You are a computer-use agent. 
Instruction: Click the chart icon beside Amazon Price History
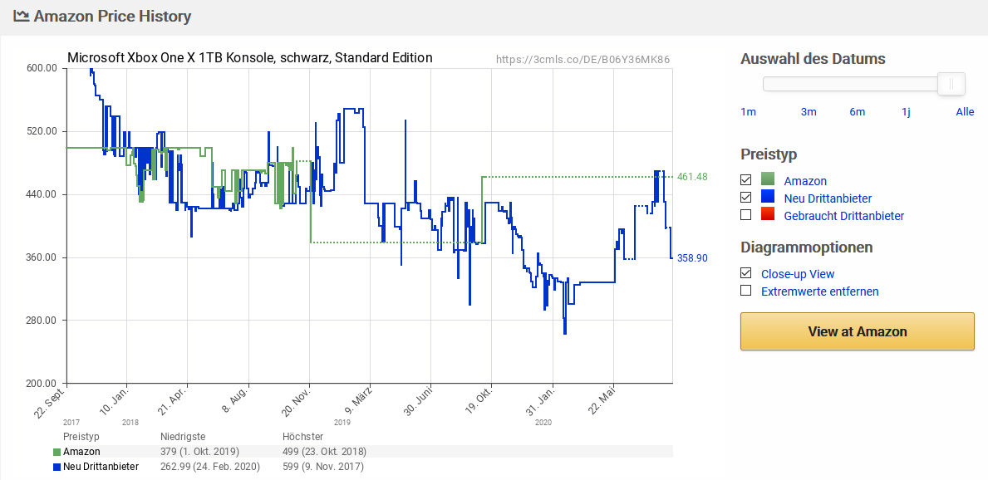pos(21,16)
